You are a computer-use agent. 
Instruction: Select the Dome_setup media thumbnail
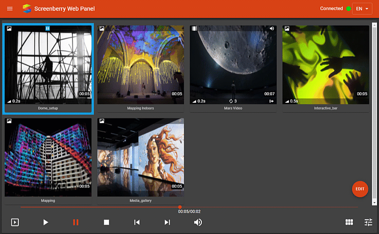[48, 65]
